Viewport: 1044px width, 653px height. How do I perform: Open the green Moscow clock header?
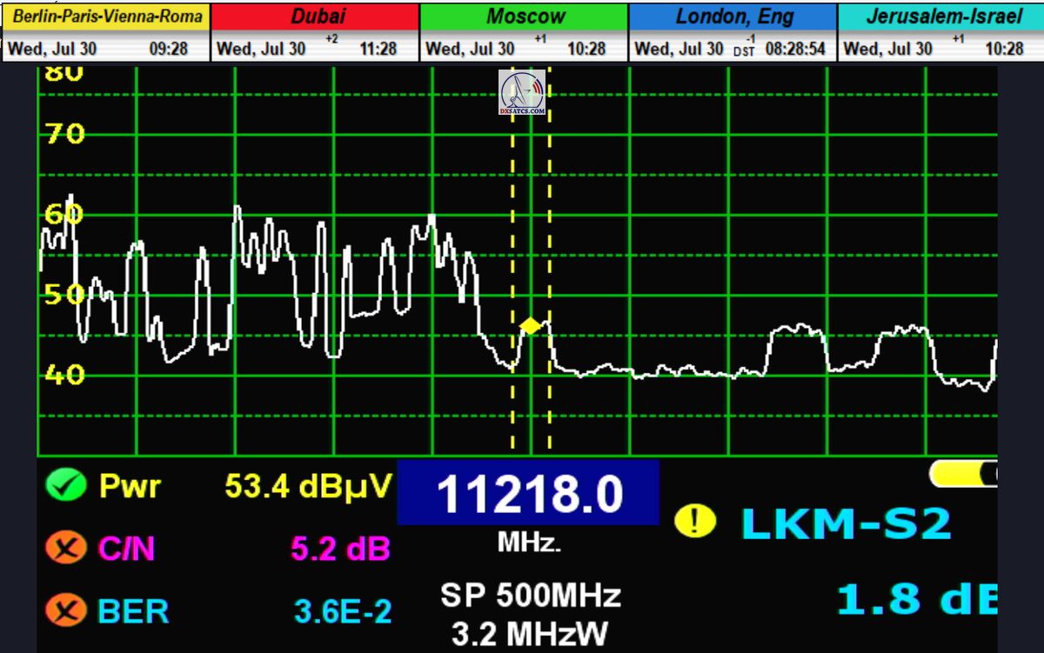[525, 17]
